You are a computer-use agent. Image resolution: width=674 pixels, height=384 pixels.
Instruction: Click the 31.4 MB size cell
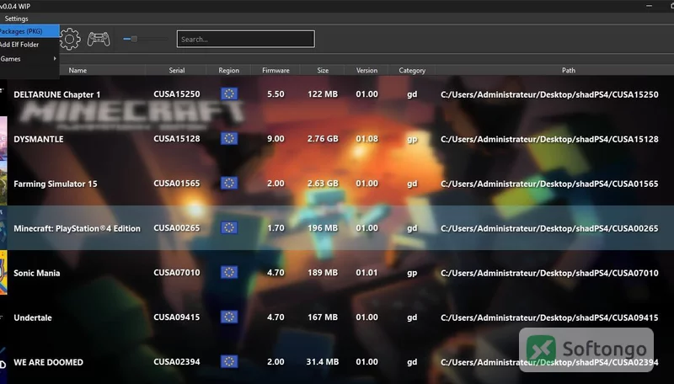coord(323,362)
